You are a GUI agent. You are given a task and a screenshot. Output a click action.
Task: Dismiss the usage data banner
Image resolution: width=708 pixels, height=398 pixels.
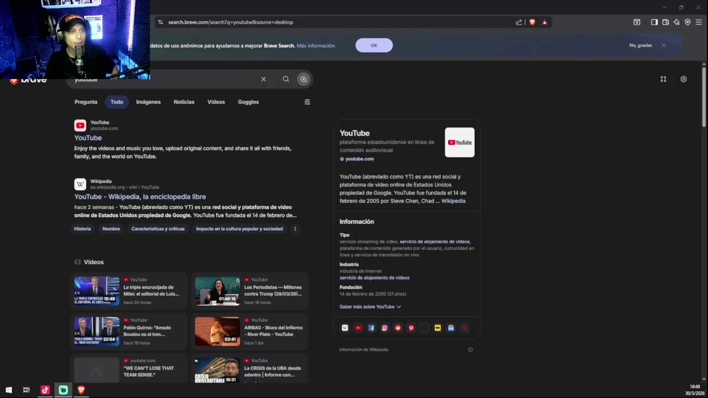click(664, 45)
